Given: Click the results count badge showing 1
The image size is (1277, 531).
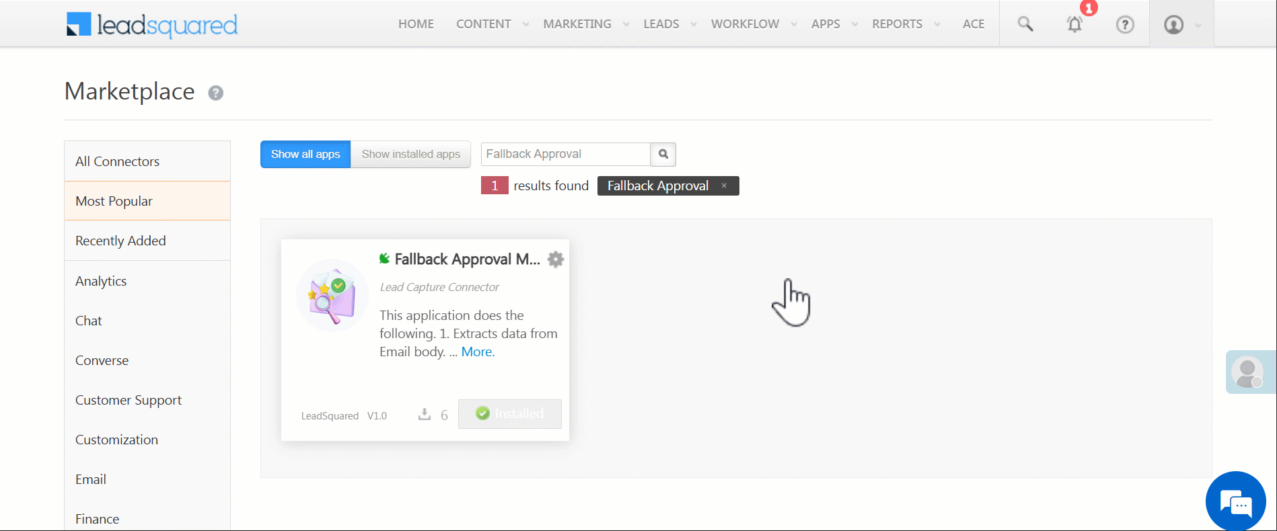Looking at the screenshot, I should point(495,186).
